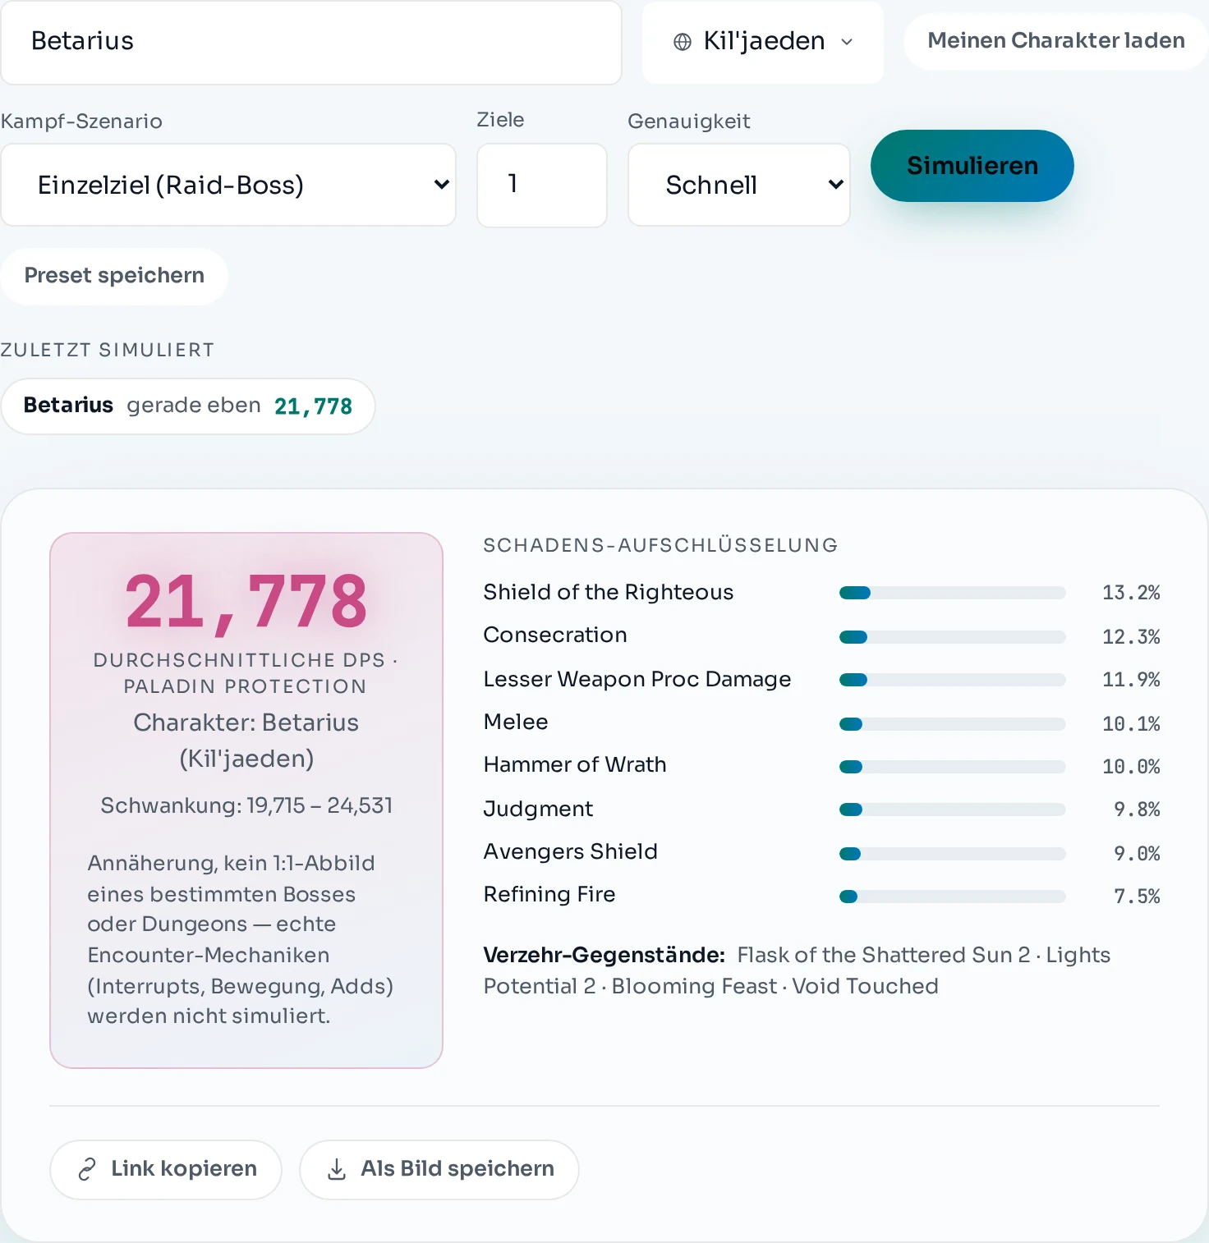Focus the Betarius character name field
Image resolution: width=1209 pixels, height=1243 pixels.
(x=311, y=42)
